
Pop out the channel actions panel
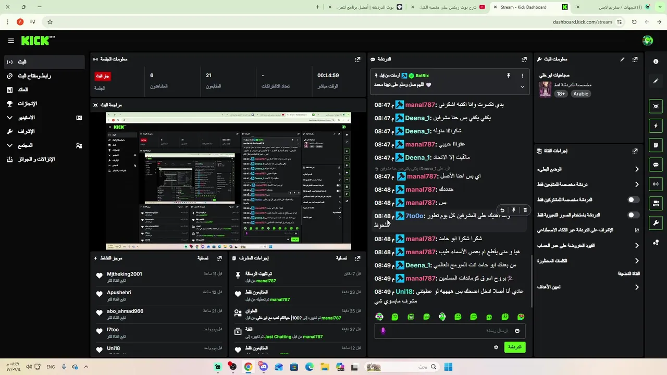[635, 151]
